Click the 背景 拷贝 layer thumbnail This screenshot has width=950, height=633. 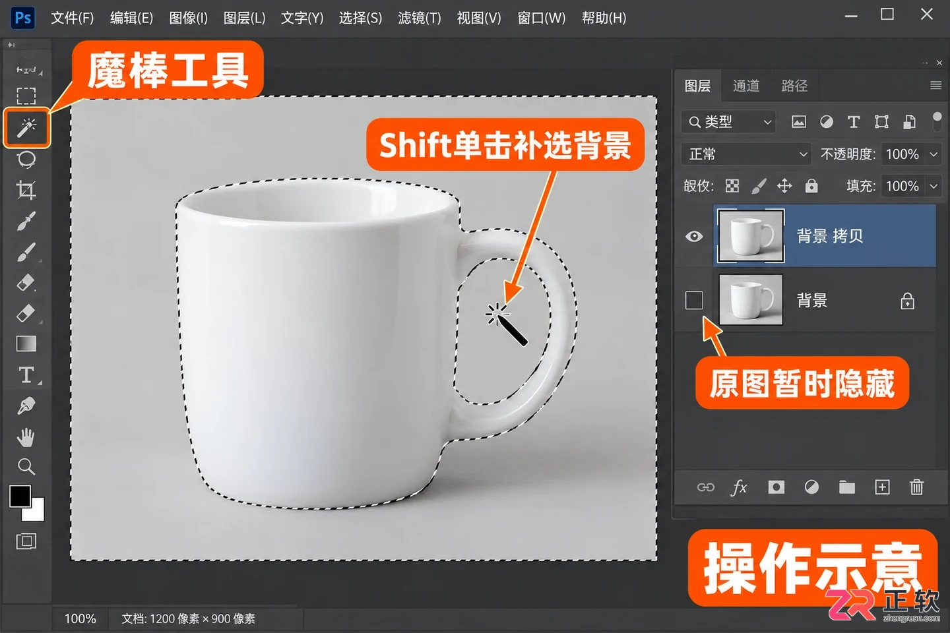pyautogui.click(x=751, y=236)
